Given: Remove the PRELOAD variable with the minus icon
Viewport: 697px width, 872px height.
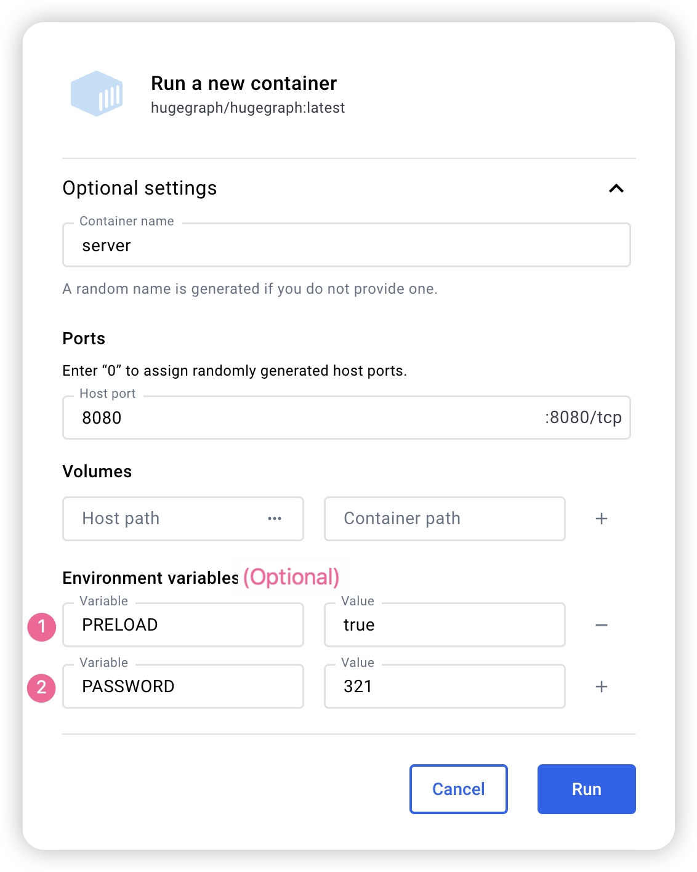Looking at the screenshot, I should click(x=602, y=624).
